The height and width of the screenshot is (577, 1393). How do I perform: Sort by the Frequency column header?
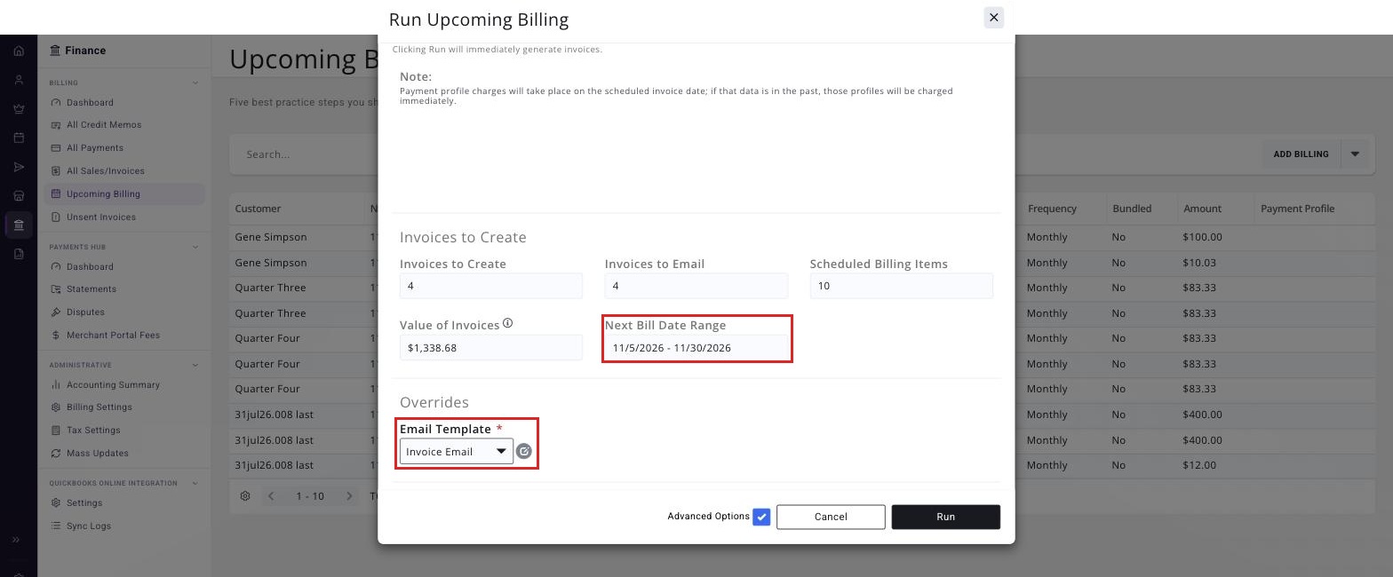click(x=1052, y=209)
